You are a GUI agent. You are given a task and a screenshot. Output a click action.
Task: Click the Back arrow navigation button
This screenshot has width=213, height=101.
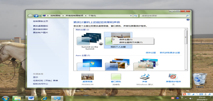tap(30, 16)
